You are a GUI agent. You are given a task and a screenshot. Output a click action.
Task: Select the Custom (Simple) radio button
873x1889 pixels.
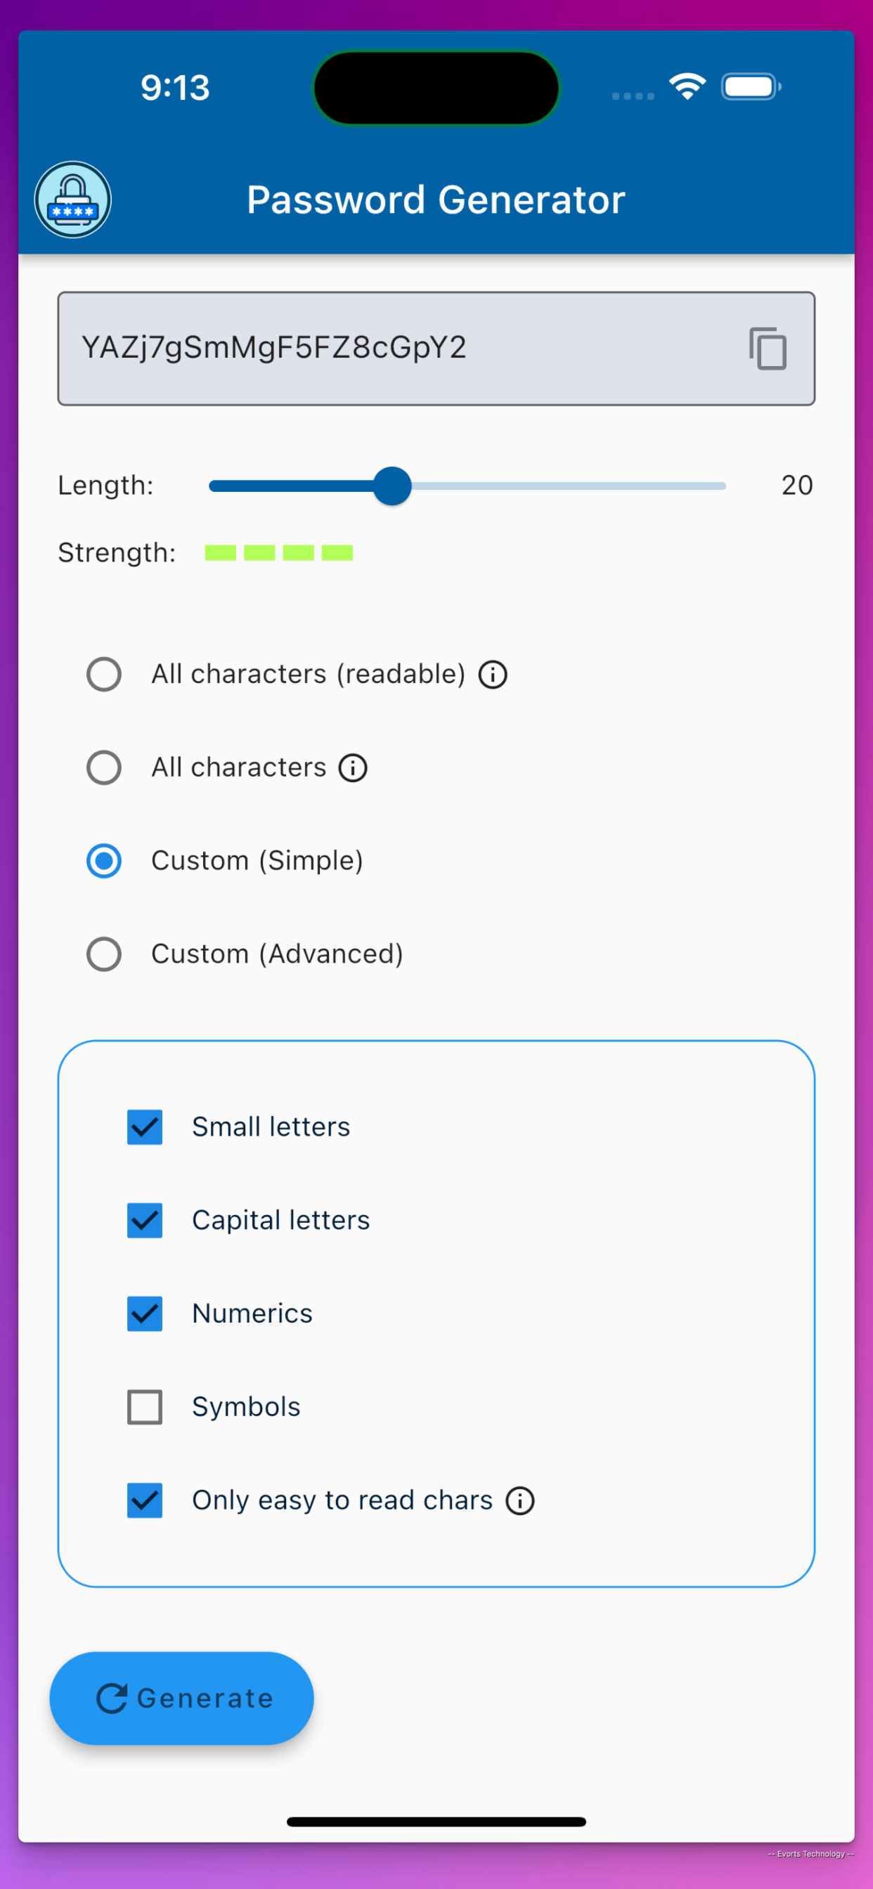click(104, 861)
